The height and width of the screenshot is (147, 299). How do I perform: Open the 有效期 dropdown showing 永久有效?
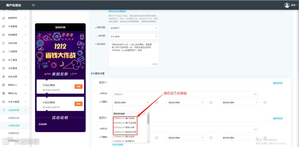click(134, 37)
